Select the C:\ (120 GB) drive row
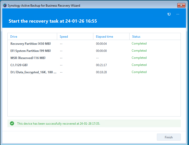The image size is (189, 145). tap(94, 65)
